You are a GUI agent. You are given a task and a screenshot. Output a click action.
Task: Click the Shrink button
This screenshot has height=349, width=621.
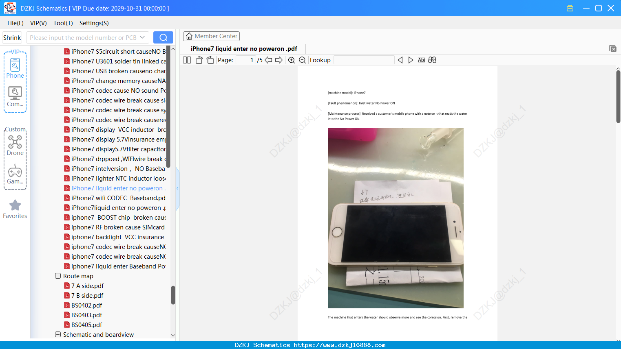[x=12, y=37]
